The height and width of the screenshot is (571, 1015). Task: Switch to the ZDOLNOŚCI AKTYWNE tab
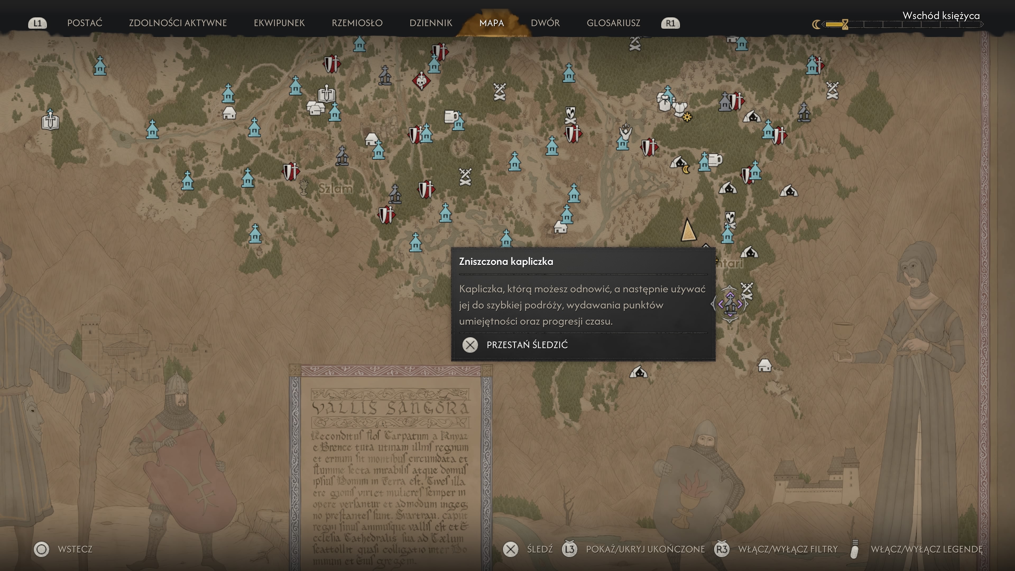tap(178, 23)
